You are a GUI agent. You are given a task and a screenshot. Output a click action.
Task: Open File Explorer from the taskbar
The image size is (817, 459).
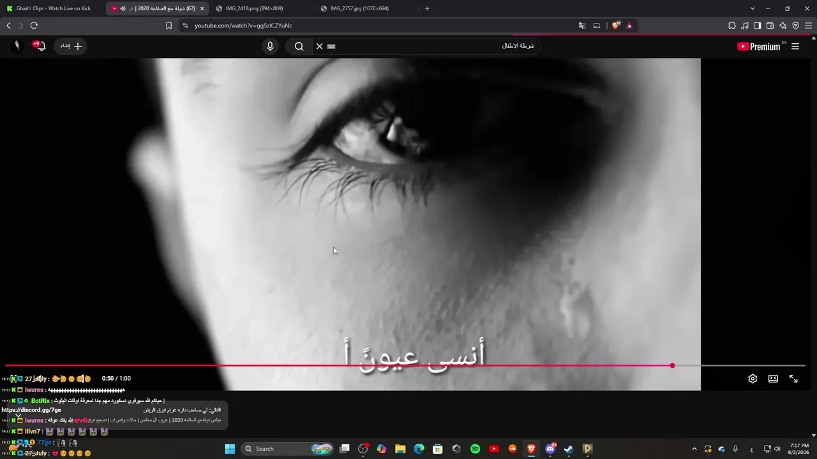pos(400,449)
